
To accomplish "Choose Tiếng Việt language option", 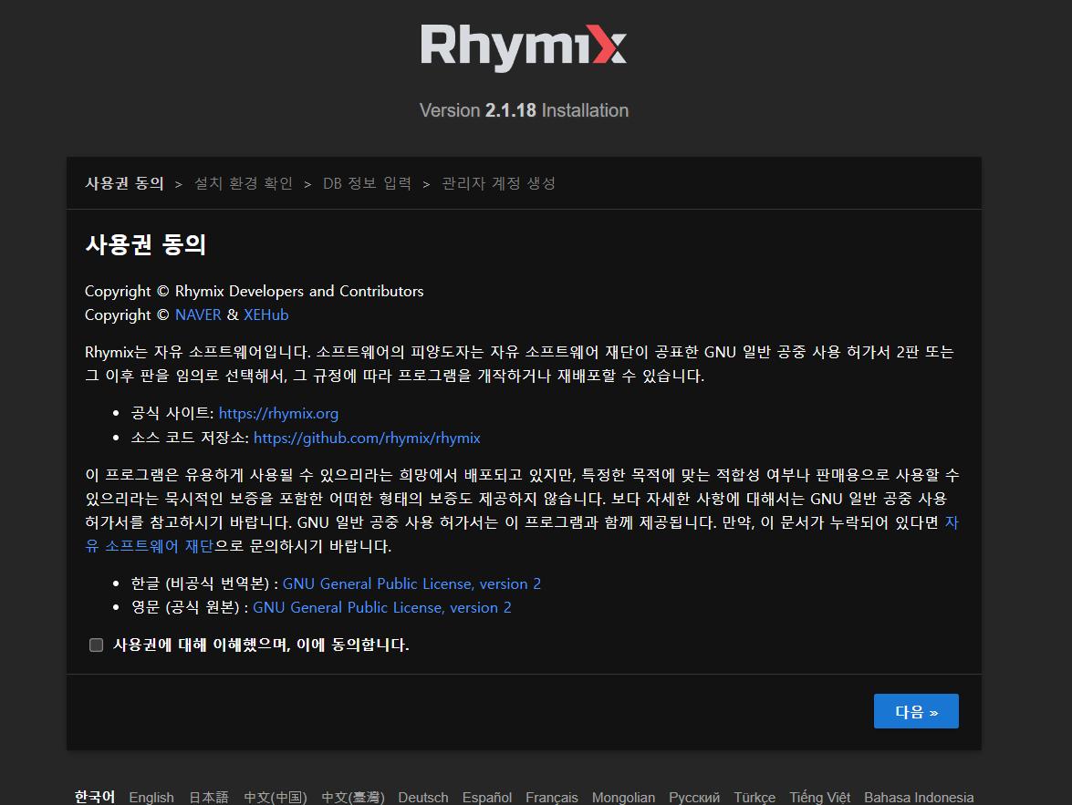I will 819,797.
